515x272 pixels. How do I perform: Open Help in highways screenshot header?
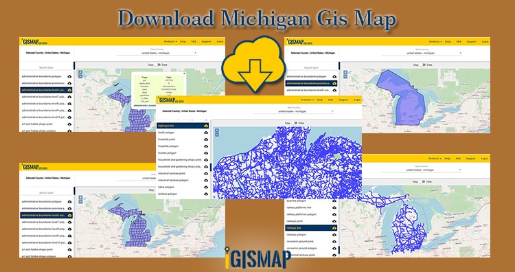[320, 100]
